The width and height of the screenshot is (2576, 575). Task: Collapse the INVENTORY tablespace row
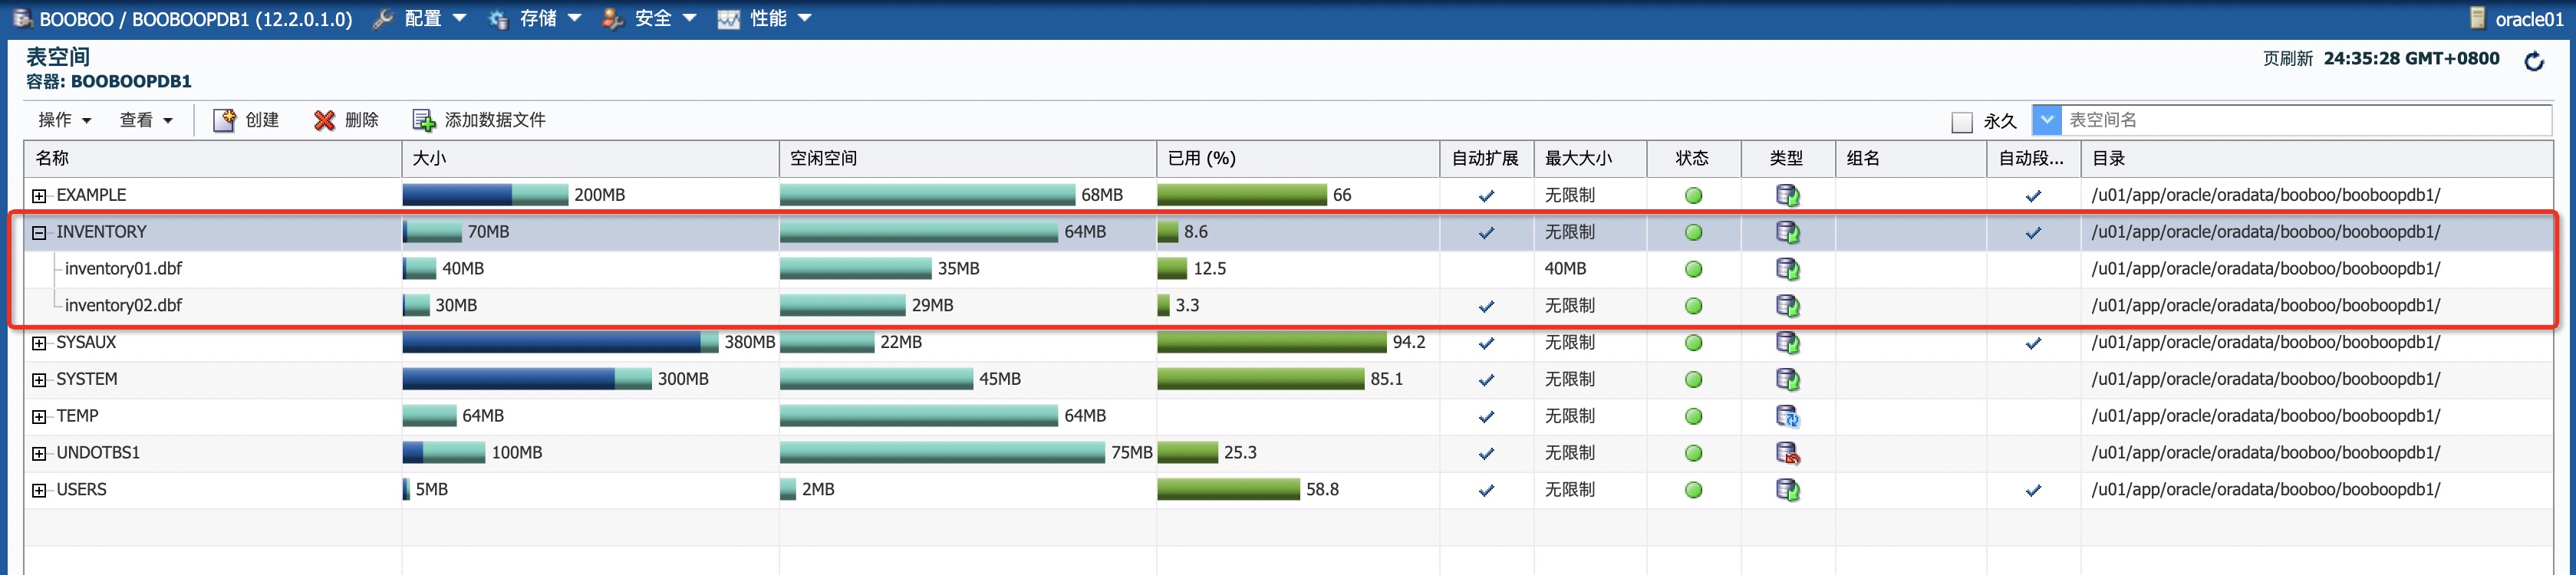(x=39, y=233)
